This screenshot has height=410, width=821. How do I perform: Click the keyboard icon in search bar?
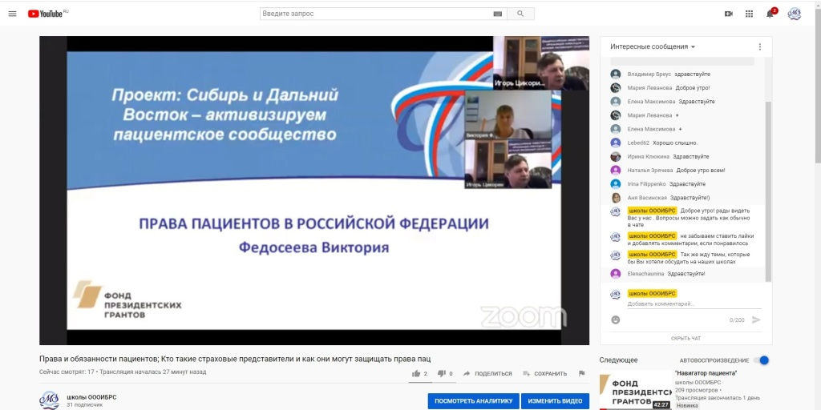click(498, 14)
